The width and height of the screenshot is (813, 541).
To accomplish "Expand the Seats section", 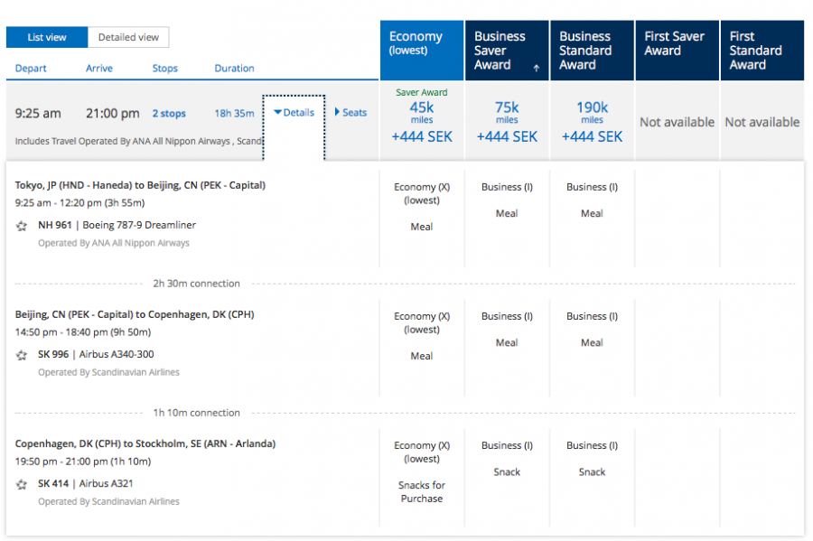I will tap(351, 113).
